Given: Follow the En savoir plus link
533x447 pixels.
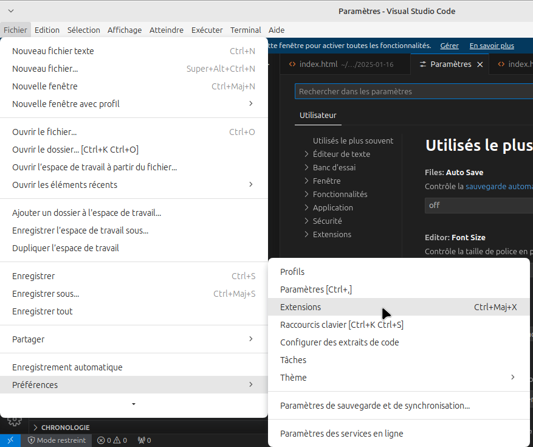Looking at the screenshot, I should point(491,46).
